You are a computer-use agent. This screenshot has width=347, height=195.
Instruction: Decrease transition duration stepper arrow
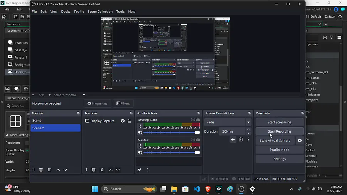pos(248,133)
